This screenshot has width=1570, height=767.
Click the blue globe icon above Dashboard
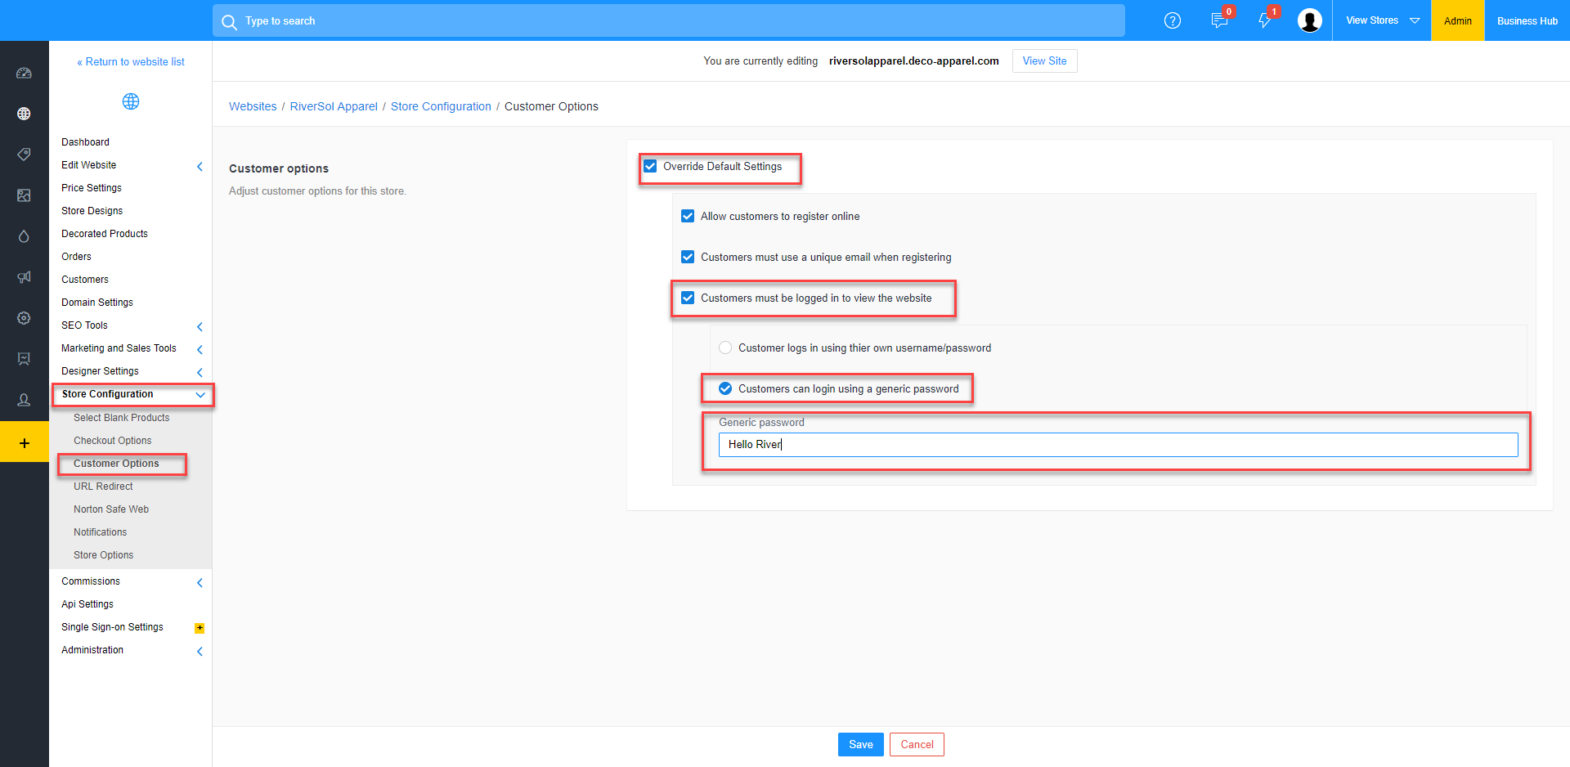(x=131, y=101)
